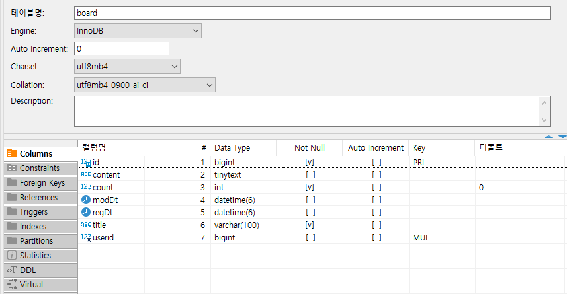
Task: Toggle Auto Increment for userid column
Action: [376, 238]
